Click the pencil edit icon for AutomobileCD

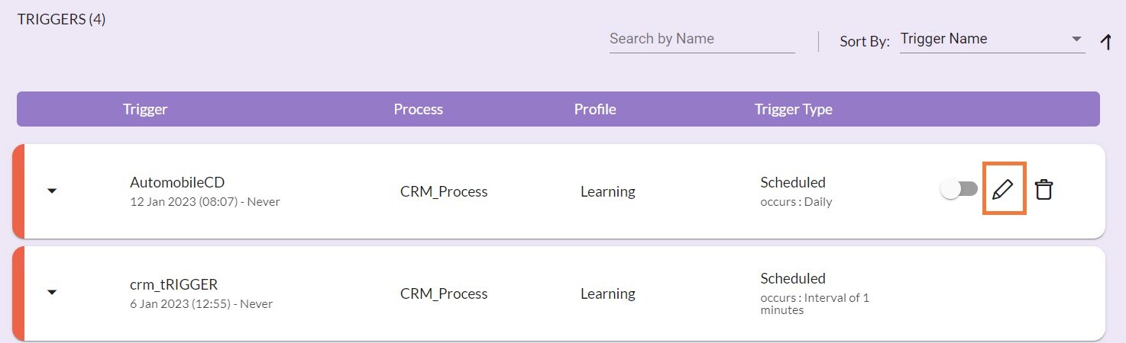click(1002, 189)
